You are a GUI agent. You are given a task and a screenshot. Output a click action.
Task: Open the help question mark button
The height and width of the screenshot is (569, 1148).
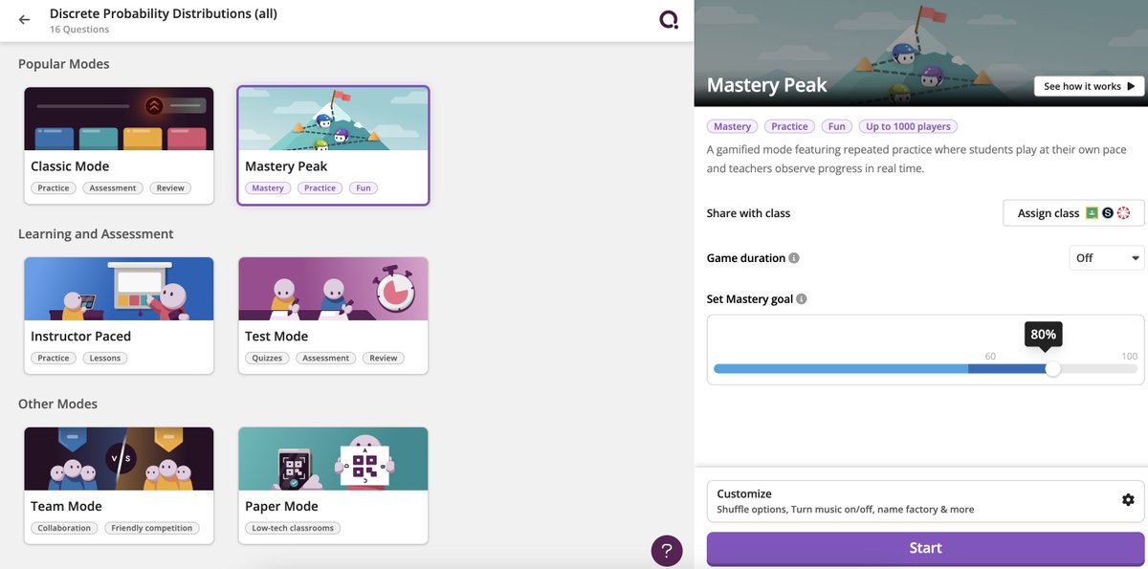tap(667, 550)
